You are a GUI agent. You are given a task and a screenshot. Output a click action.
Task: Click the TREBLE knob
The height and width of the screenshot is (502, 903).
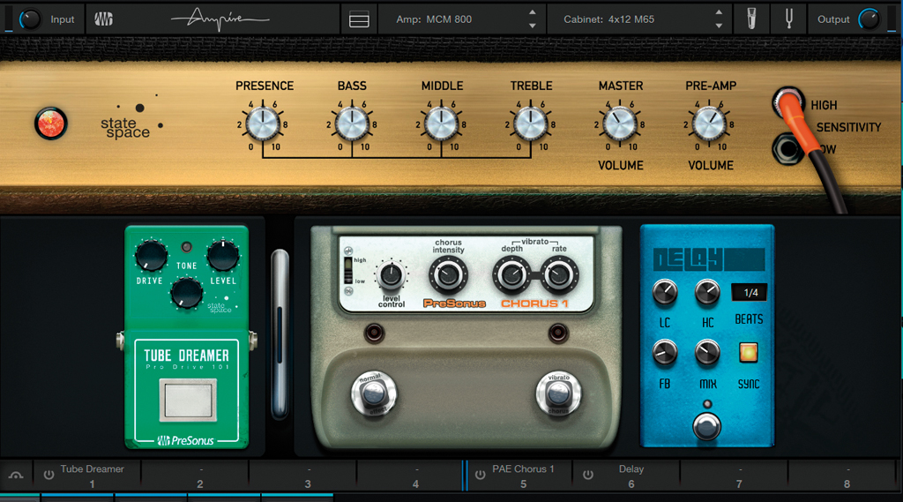click(x=530, y=124)
